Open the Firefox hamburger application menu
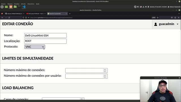Viewport: 181px width, 102px height. coord(178,18)
